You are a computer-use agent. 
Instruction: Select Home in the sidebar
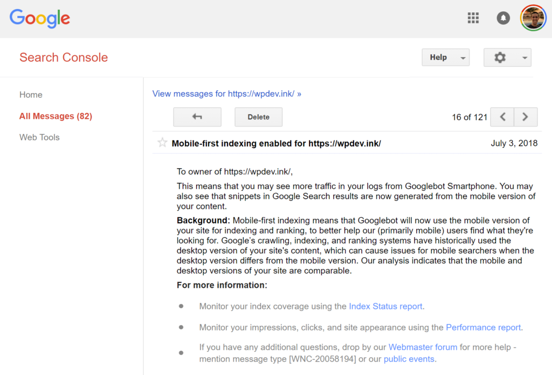(x=31, y=95)
